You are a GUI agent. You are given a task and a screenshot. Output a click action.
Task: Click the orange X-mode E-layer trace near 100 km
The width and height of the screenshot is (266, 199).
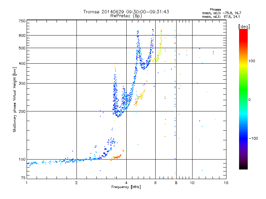pos(116,157)
